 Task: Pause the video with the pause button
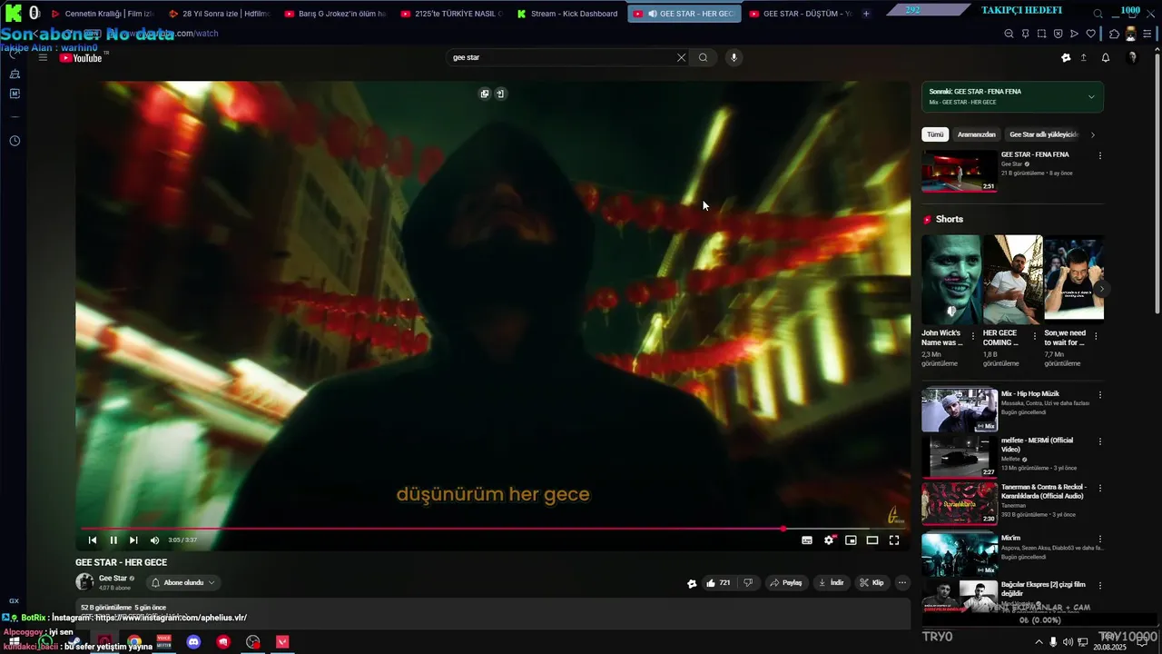tap(113, 540)
